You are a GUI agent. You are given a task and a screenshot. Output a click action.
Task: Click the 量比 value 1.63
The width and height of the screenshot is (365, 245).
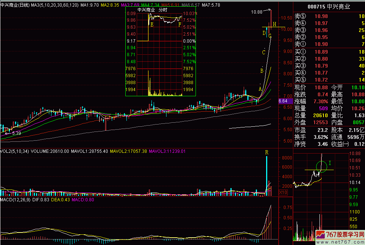(x=359, y=115)
